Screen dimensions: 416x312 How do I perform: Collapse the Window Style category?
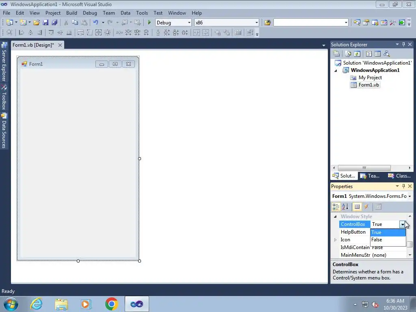click(x=335, y=217)
